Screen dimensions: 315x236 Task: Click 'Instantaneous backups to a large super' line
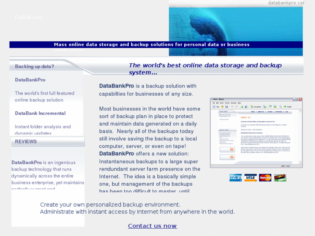[x=149, y=162]
